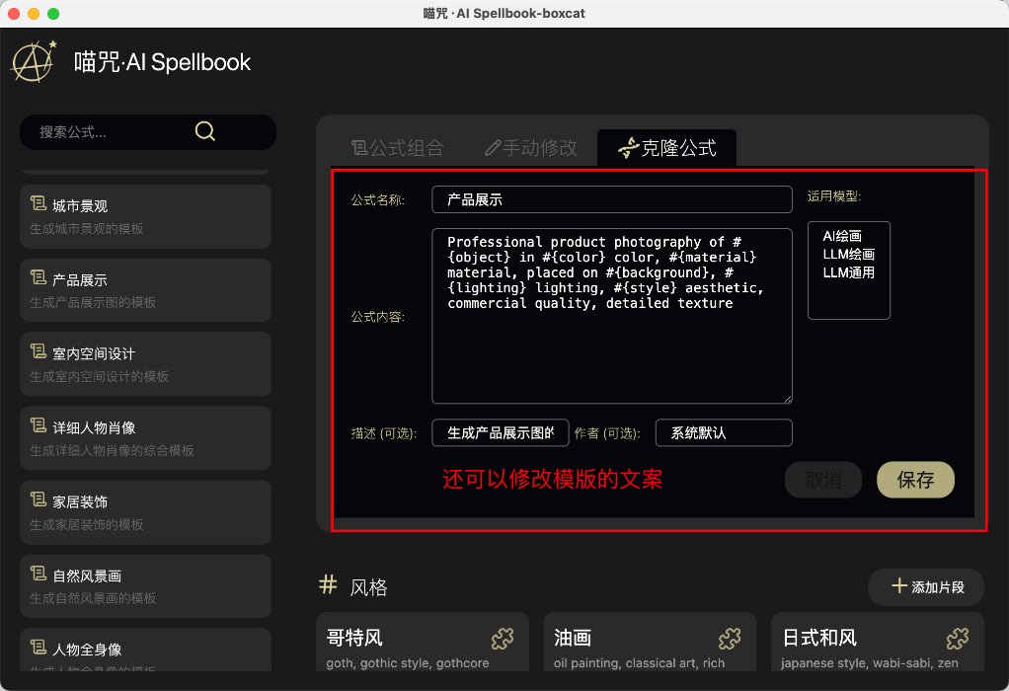The image size is (1009, 691).
Task: Select LLM通用 in the model list
Action: [x=848, y=272]
